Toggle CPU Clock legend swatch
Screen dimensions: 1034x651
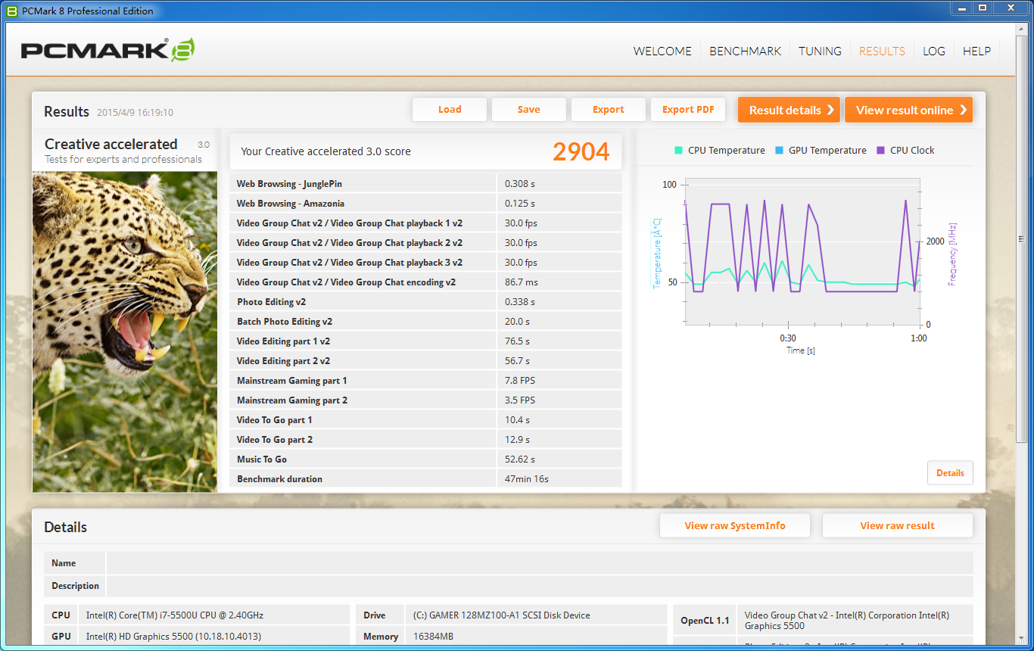coord(880,150)
